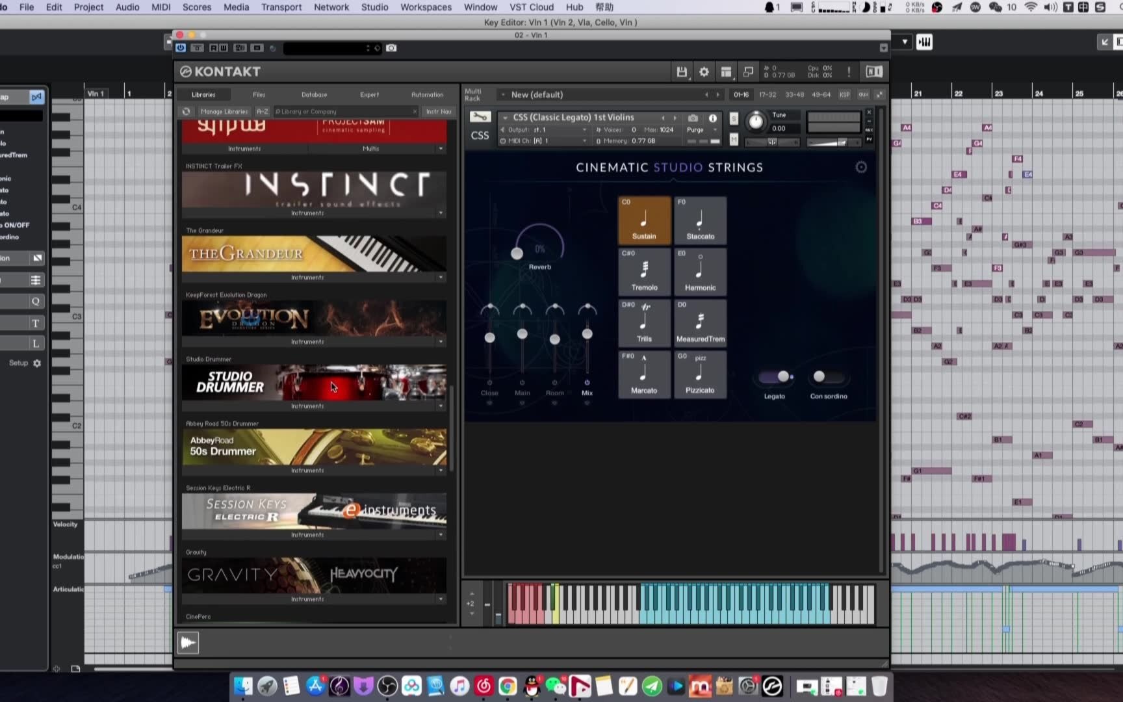Expand Studio Drummer library options arrow
This screenshot has width=1123, height=702.
441,406
